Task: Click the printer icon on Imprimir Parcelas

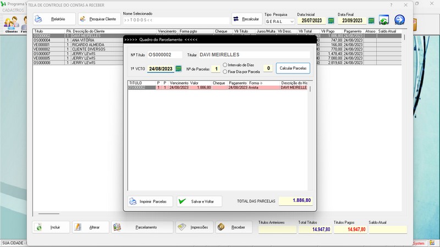Action: point(133,201)
